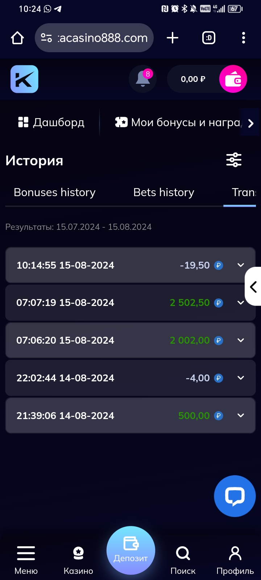Open the history filter sliders icon
The width and height of the screenshot is (261, 580).
pos(234,160)
